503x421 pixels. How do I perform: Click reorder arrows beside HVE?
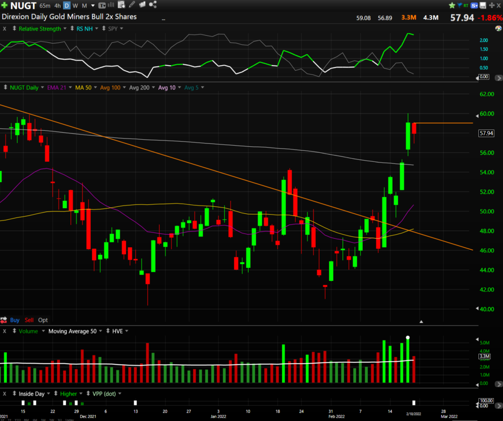pos(108,331)
